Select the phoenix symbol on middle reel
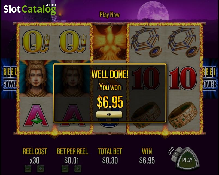The image size is (219, 175). (x=110, y=43)
